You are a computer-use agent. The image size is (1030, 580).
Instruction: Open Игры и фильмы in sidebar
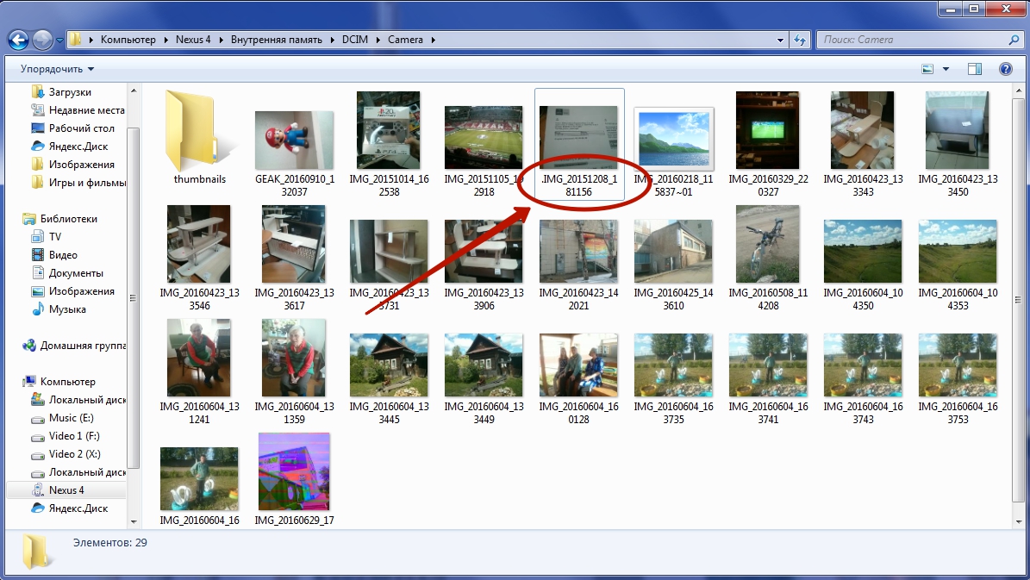(x=87, y=183)
